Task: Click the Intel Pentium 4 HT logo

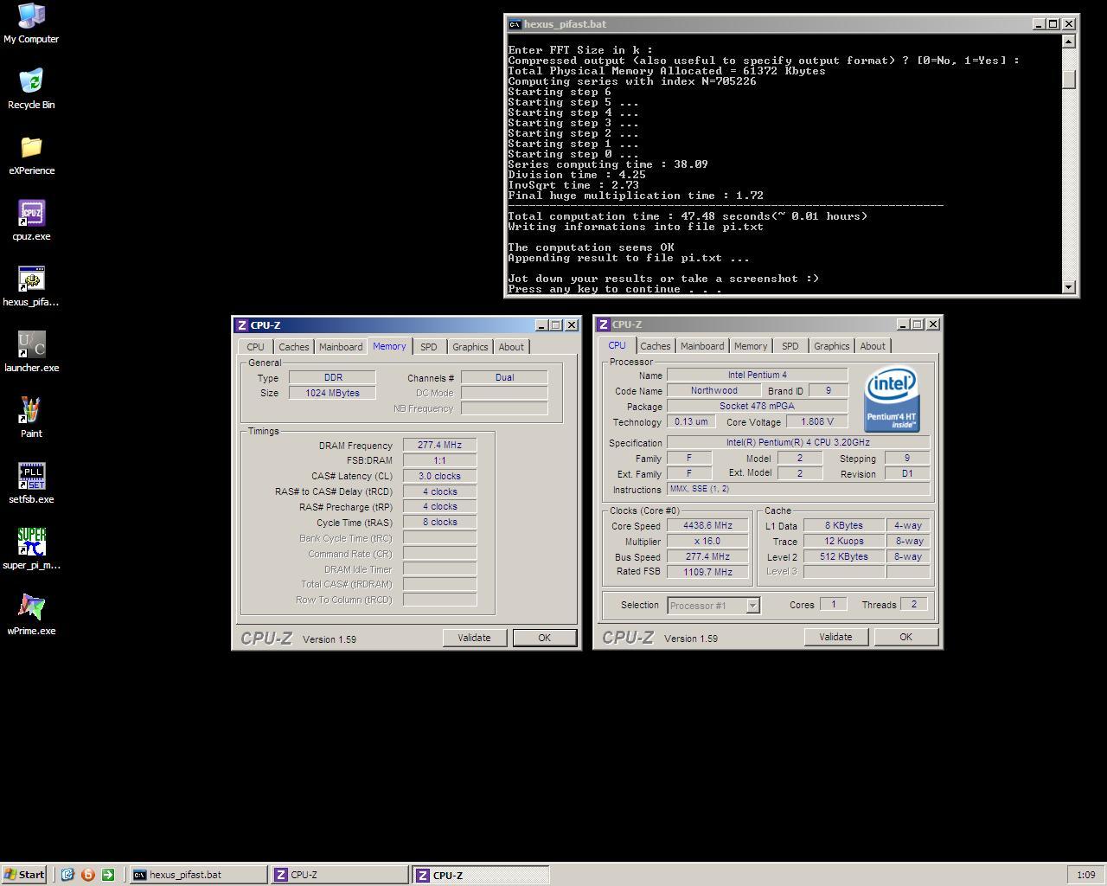Action: coord(892,400)
